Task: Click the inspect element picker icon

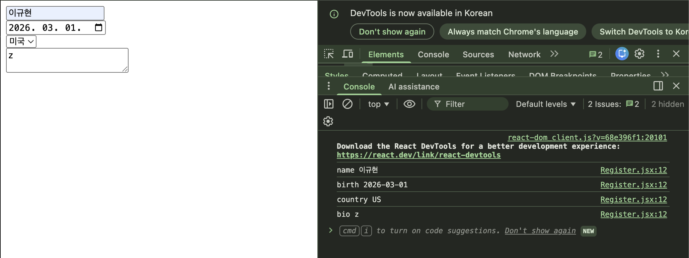Action: pyautogui.click(x=329, y=54)
